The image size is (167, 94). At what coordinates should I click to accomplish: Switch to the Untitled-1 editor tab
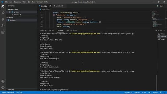click(x=59, y=6)
